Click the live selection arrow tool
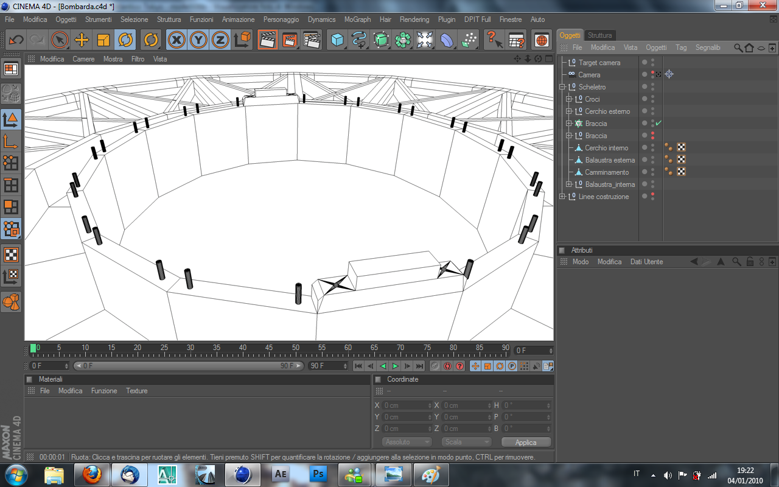 (x=60, y=40)
